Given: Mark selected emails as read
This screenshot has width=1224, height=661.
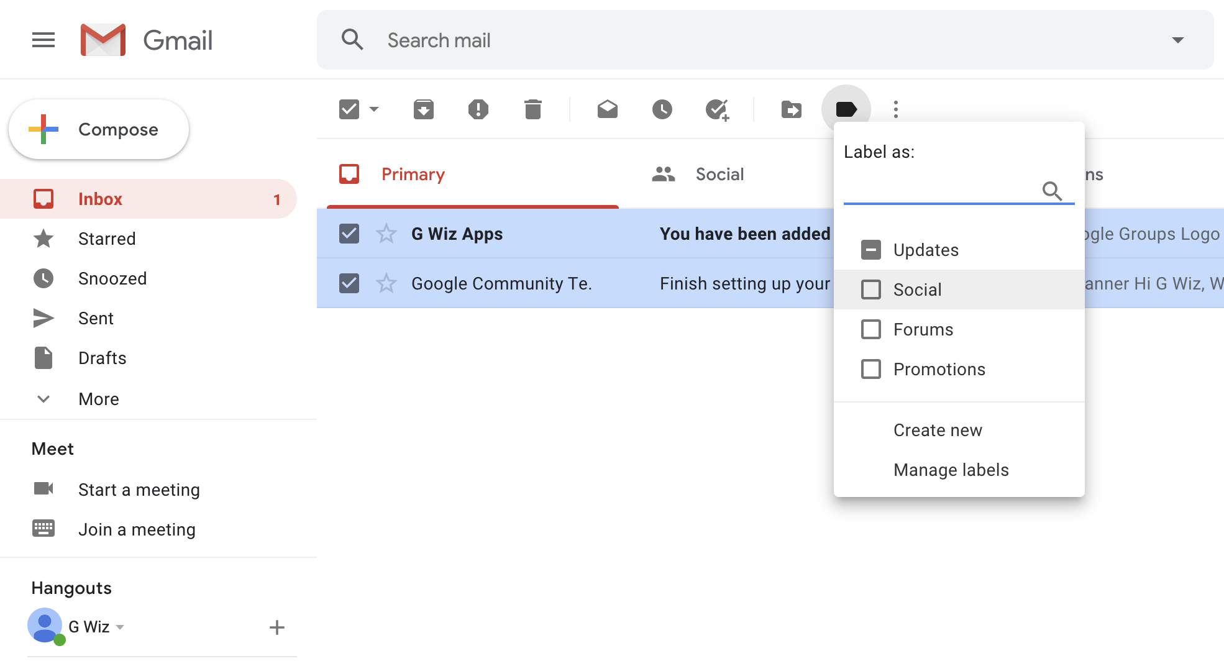Looking at the screenshot, I should pyautogui.click(x=608, y=109).
